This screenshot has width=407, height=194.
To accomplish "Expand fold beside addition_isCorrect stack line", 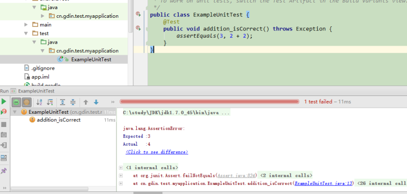I will click(x=121, y=184).
